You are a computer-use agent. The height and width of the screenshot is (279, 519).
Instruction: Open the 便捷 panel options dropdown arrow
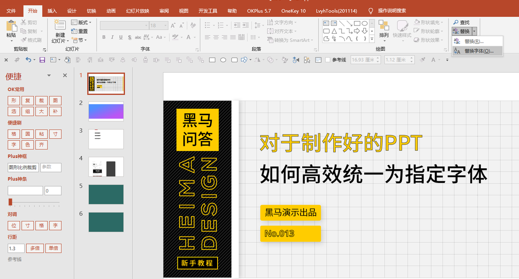[49, 76]
